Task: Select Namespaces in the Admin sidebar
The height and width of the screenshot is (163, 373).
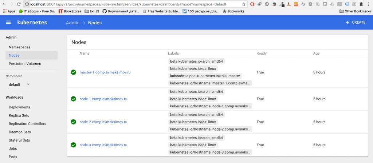Action: coord(19,47)
